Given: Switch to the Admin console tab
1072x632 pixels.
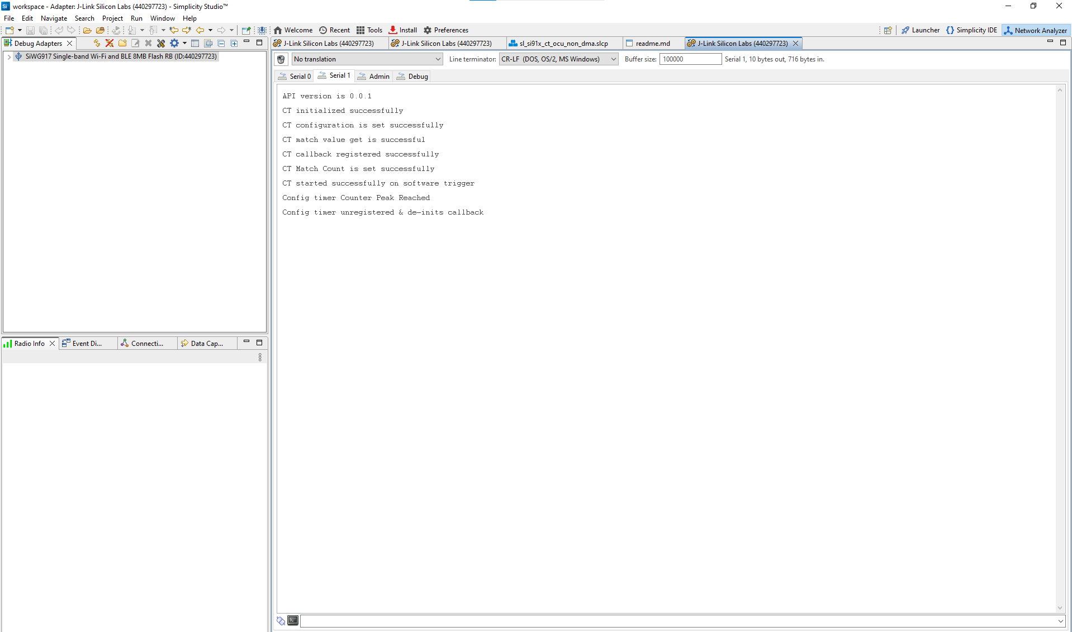Looking at the screenshot, I should click(x=374, y=77).
